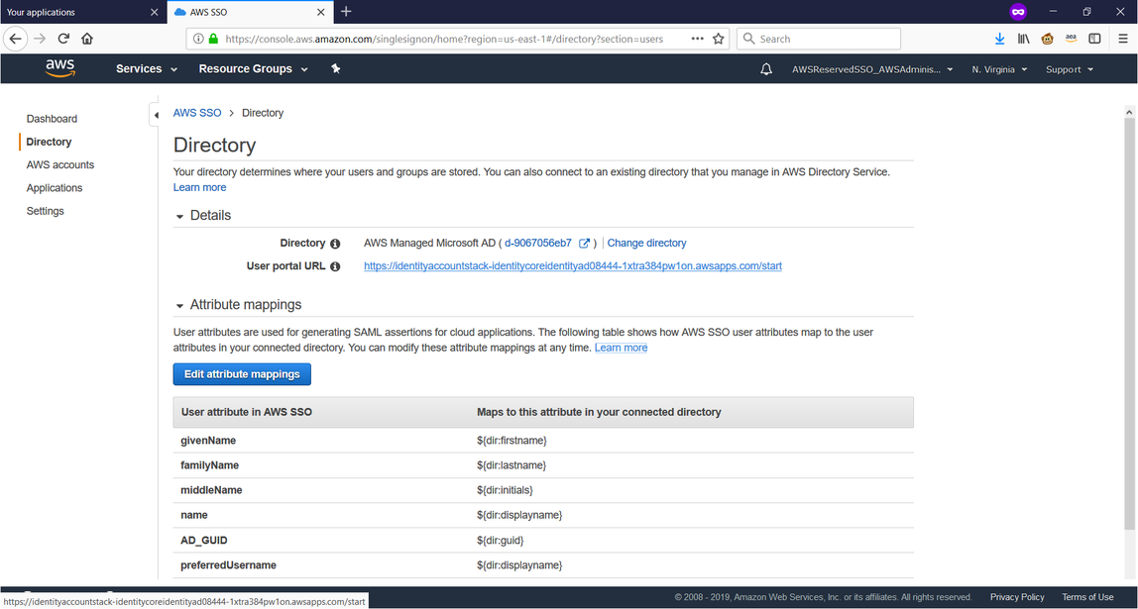The height and width of the screenshot is (609, 1138).
Task: Collapse the Attribute mappings section
Action: [179, 305]
